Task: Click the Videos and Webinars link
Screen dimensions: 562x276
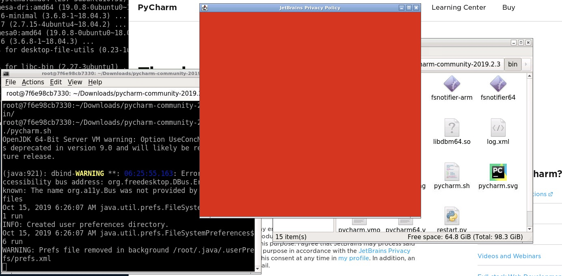Action: click(509, 256)
